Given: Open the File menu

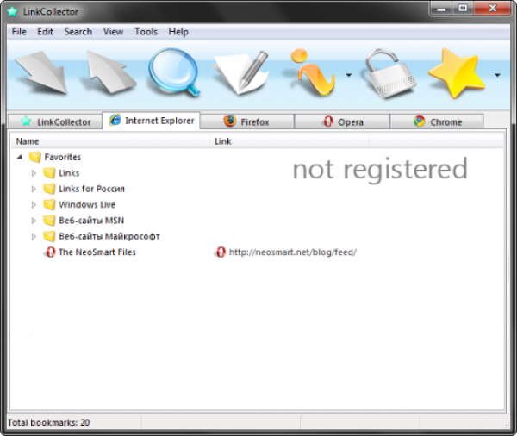Looking at the screenshot, I should click(19, 32).
